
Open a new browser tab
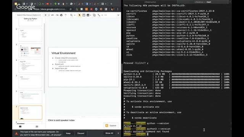tap(111, 4)
